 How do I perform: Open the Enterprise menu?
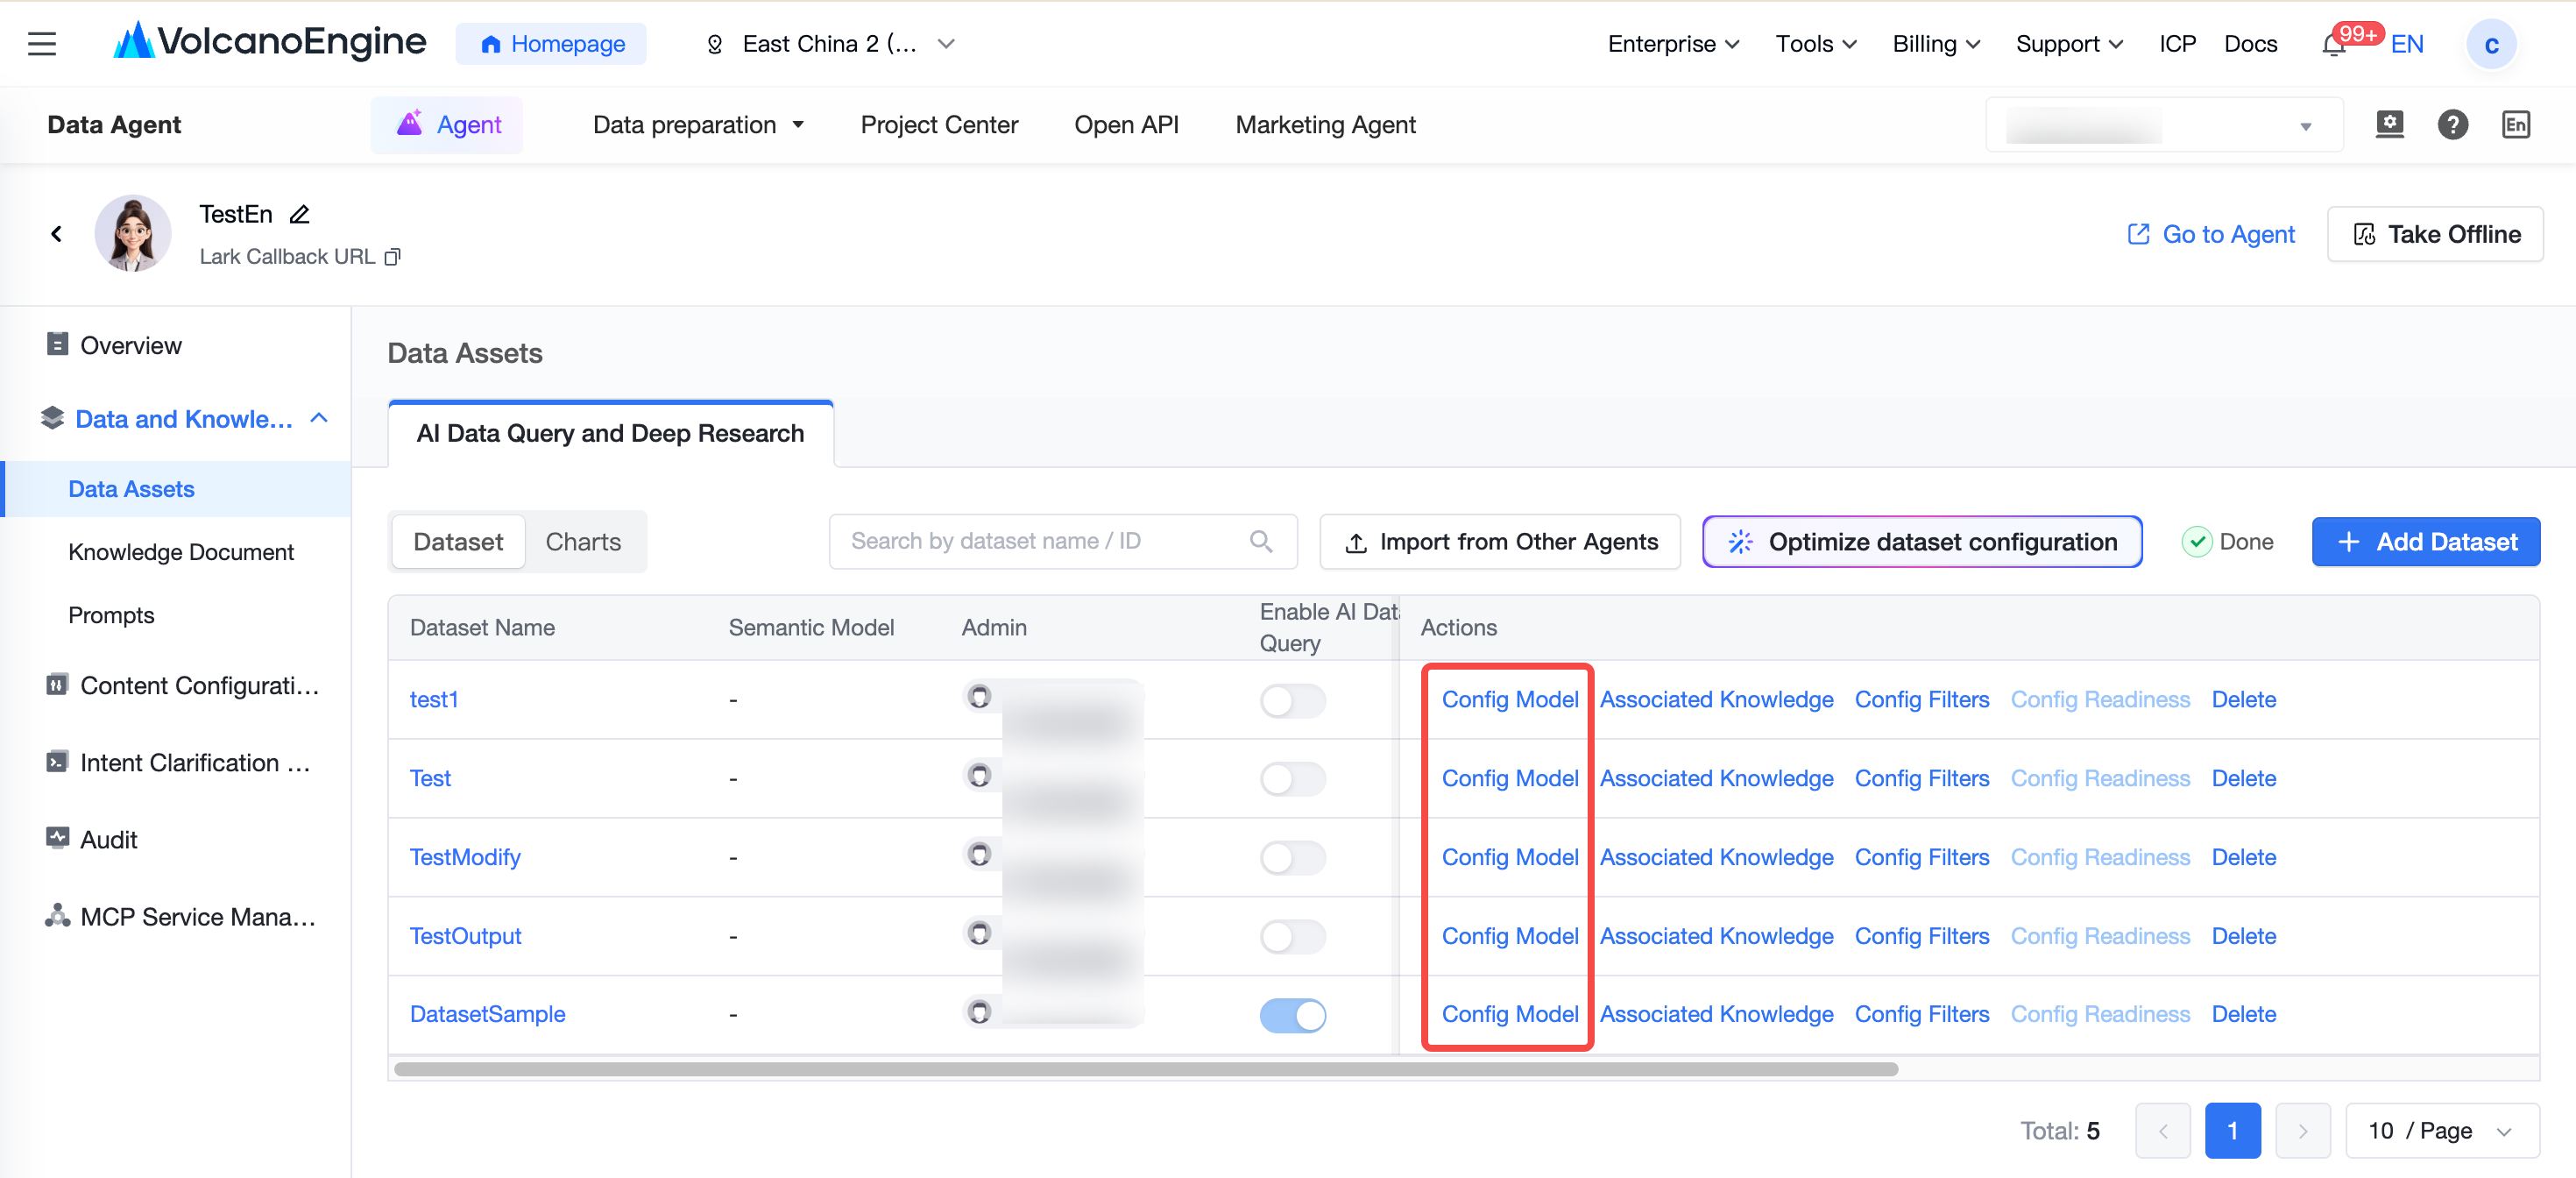coord(1673,44)
